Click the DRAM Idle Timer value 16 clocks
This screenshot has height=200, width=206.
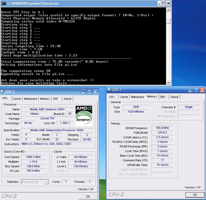(162, 165)
